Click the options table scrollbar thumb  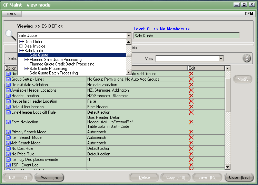tap(227, 95)
